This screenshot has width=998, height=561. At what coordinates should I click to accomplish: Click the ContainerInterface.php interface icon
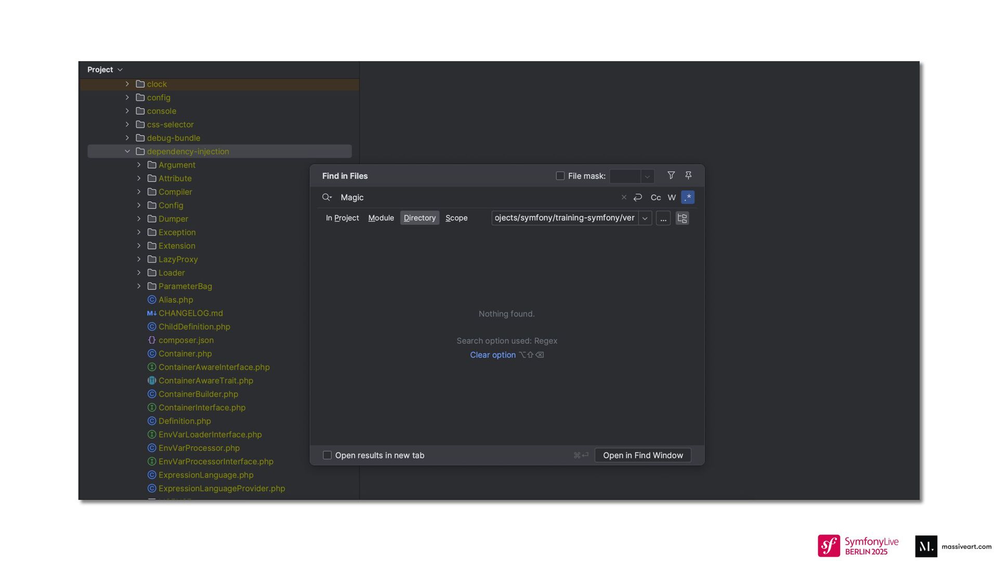(152, 408)
